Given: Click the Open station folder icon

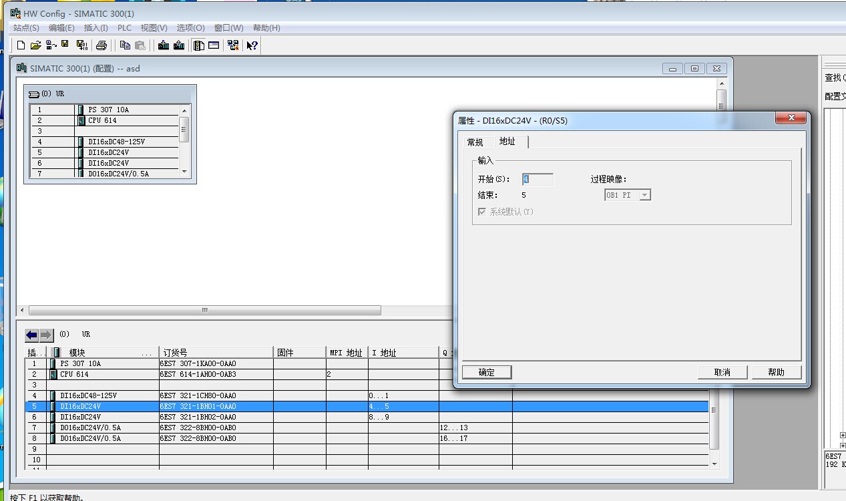Looking at the screenshot, I should coord(35,45).
